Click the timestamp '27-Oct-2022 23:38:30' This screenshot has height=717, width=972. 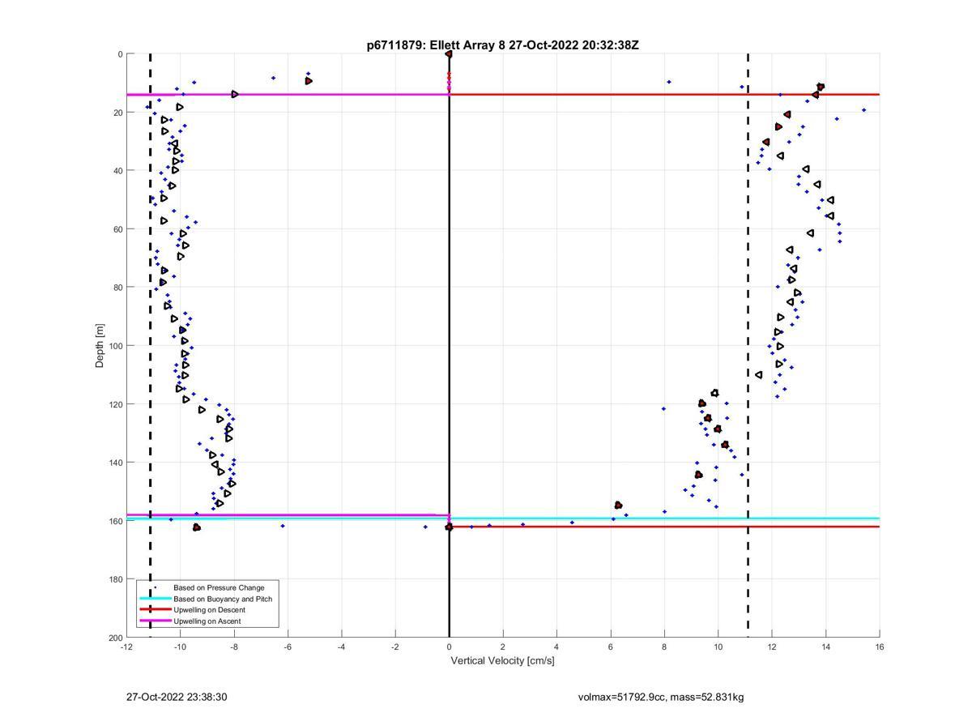(x=177, y=697)
